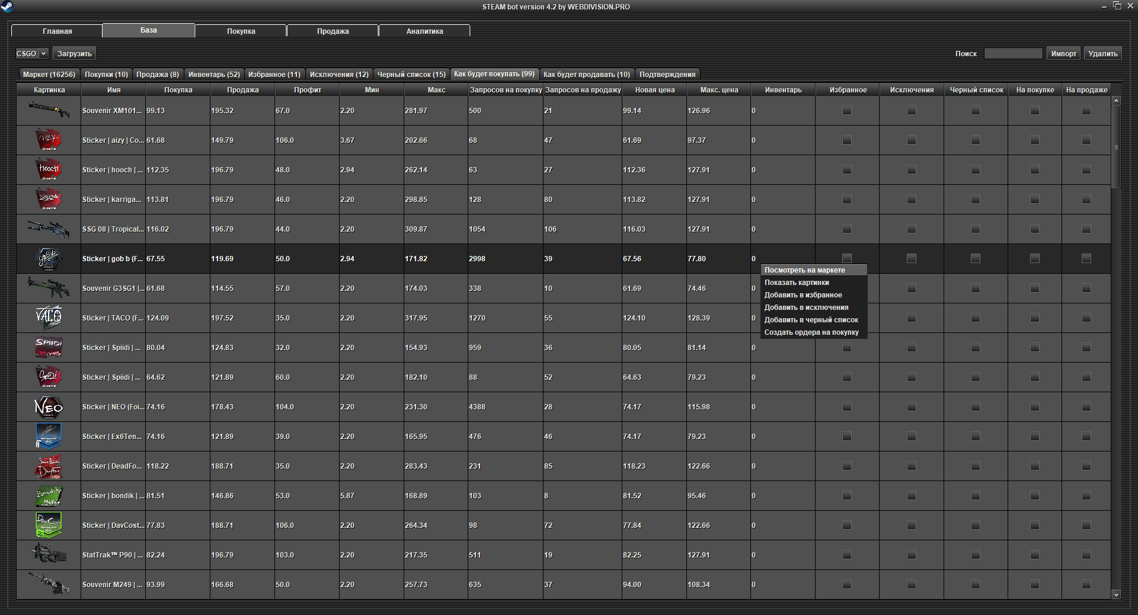Viewport: 1138px width, 615px height.
Task: Click the TACO sticker icon
Action: click(49, 318)
